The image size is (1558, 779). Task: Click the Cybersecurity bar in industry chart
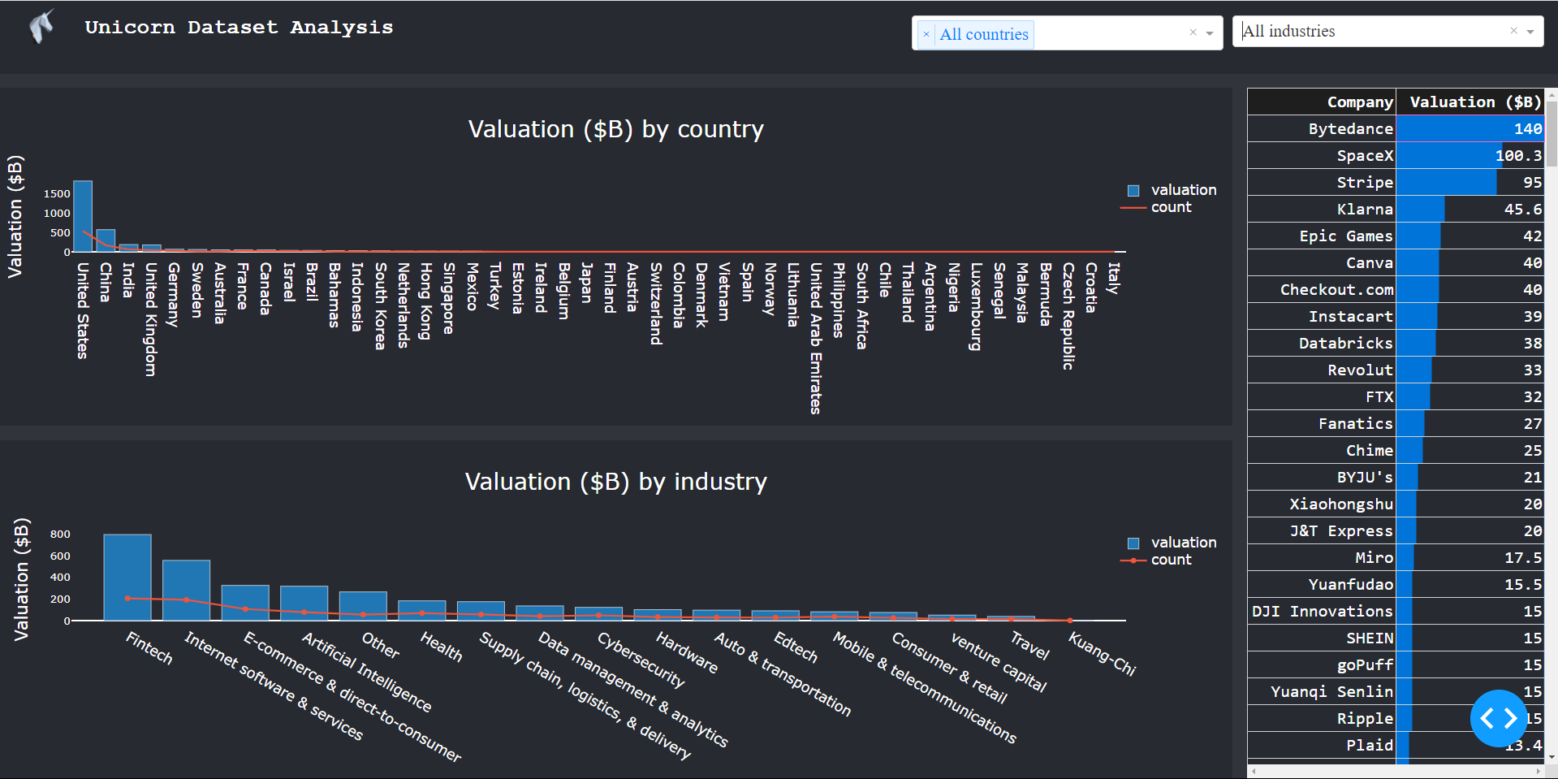(599, 614)
